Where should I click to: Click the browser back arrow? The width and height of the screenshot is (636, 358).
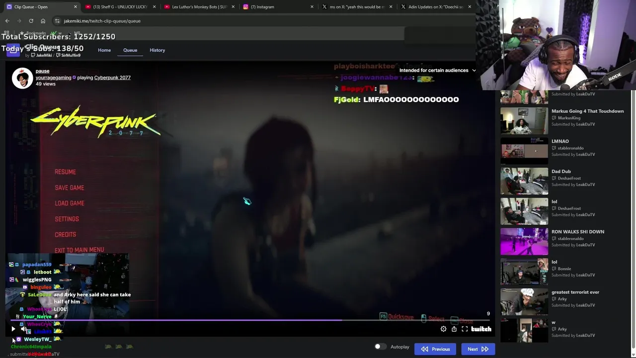coord(7,21)
